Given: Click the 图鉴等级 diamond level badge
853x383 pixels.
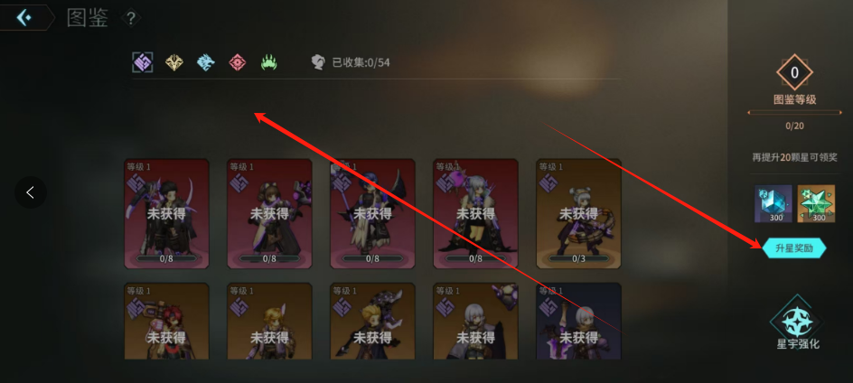Looking at the screenshot, I should coord(794,72).
